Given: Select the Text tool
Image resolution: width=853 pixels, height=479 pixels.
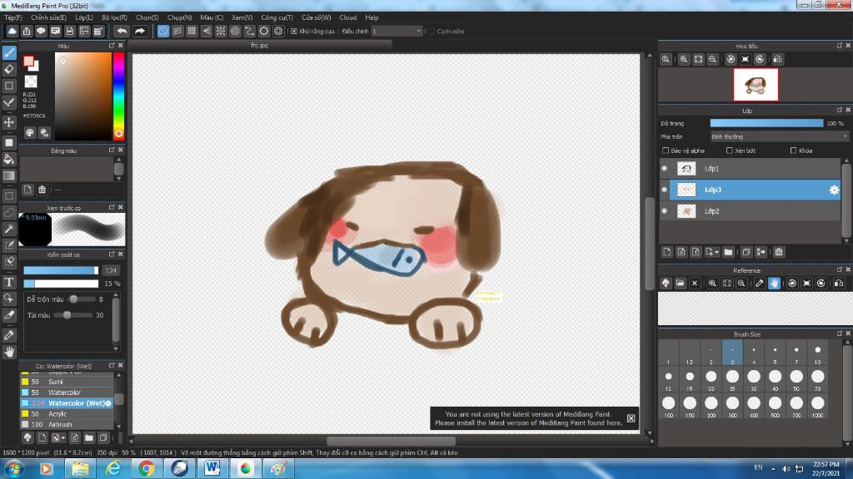Looking at the screenshot, I should pyautogui.click(x=9, y=282).
